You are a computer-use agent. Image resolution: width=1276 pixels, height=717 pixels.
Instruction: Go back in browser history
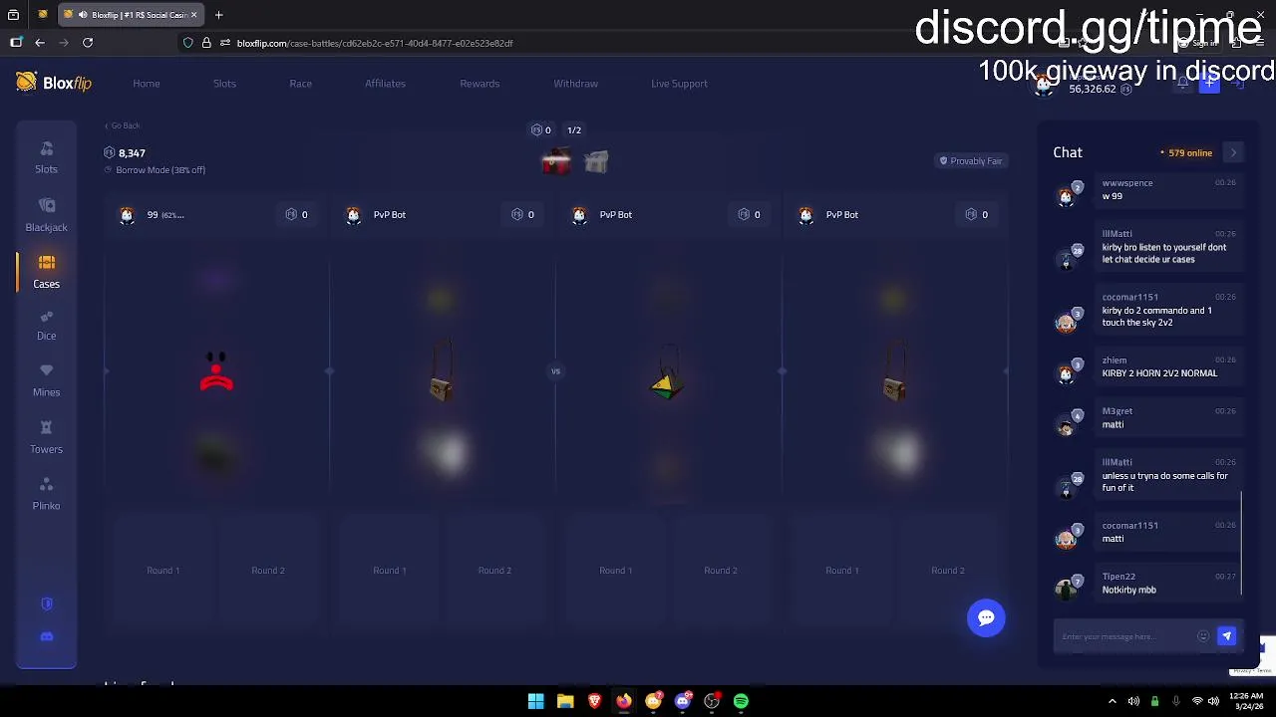pyautogui.click(x=40, y=43)
